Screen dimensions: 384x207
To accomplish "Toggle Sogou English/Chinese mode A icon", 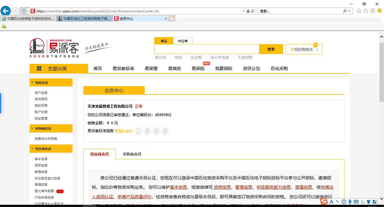I will [331, 202].
